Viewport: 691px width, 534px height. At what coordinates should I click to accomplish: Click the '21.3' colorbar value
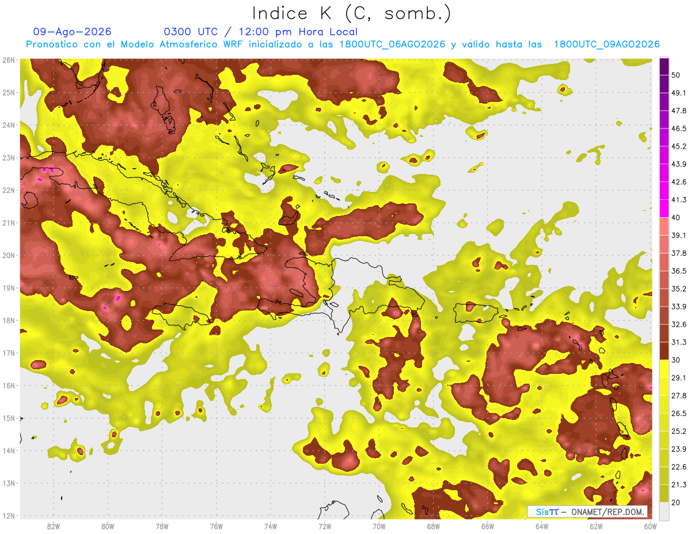pos(679,484)
